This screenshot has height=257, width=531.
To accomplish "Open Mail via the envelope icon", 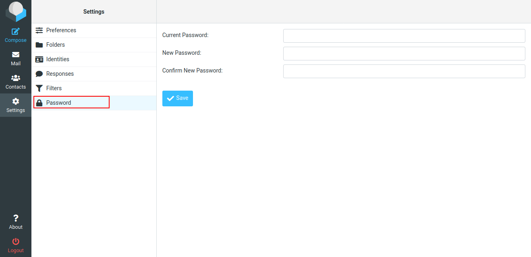I will click(16, 55).
